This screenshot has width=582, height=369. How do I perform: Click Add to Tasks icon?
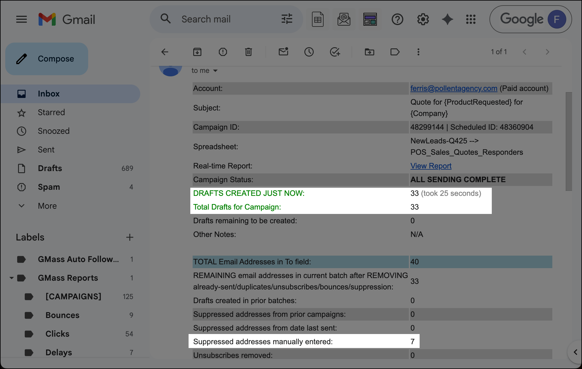335,52
